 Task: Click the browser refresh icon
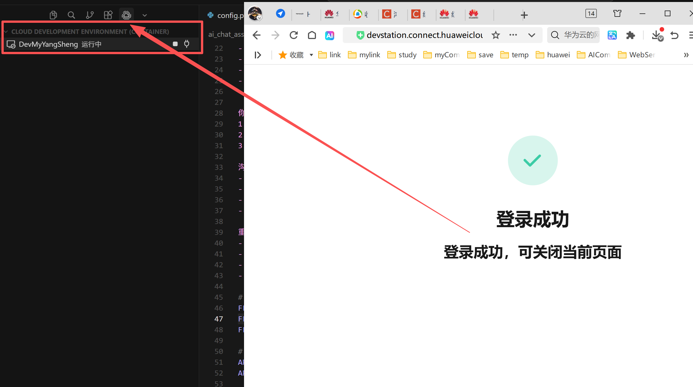point(293,35)
